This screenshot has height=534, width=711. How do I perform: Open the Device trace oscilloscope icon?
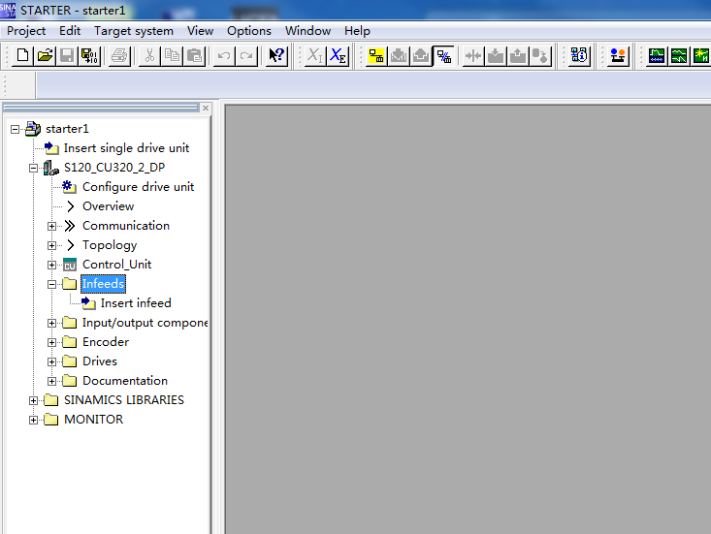pyautogui.click(x=657, y=55)
